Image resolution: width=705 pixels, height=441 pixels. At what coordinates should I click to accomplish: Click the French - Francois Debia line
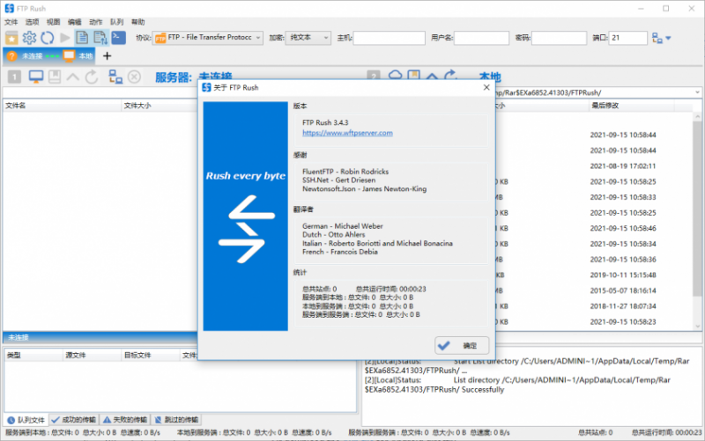(340, 252)
